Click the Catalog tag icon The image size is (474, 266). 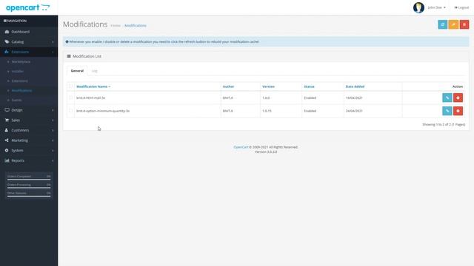tap(7, 41)
